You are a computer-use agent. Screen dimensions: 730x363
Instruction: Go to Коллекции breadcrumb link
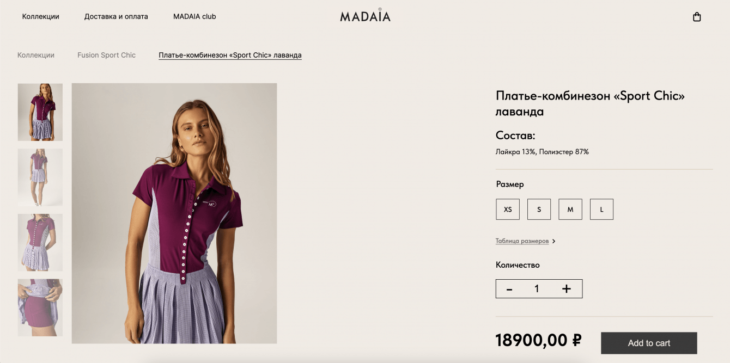[36, 55]
